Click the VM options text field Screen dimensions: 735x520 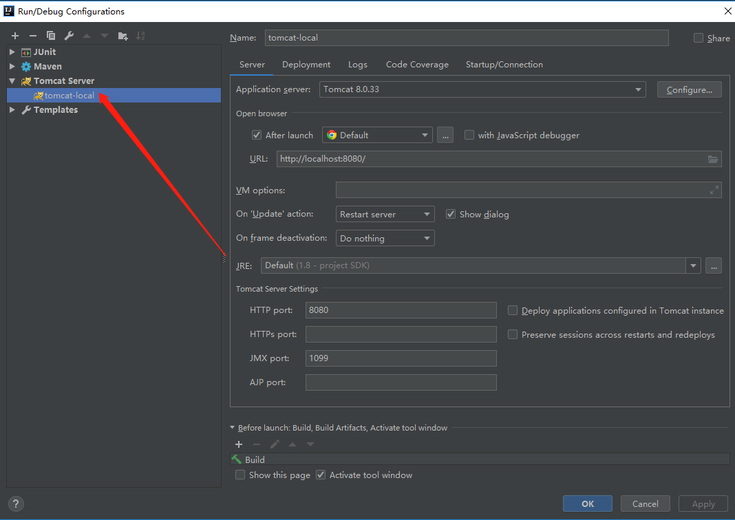529,191
